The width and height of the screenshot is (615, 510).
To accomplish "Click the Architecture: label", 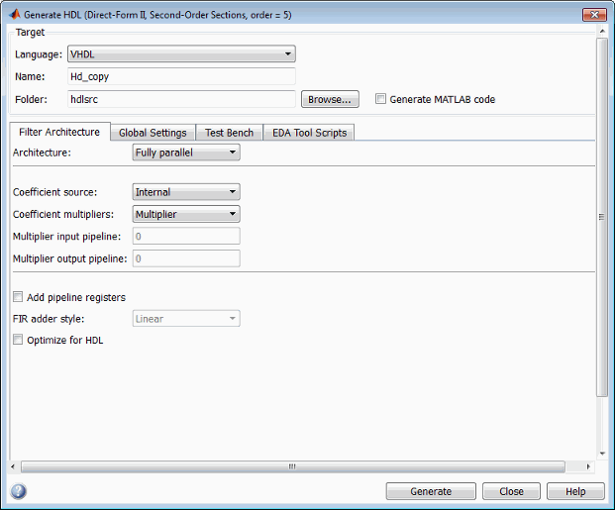I will [x=42, y=153].
